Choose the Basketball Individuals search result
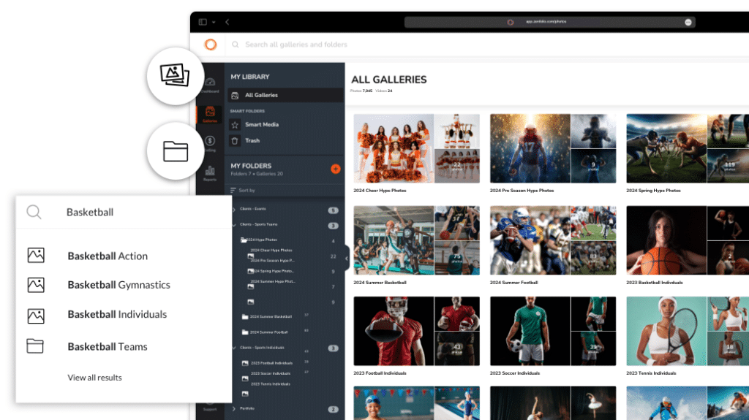This screenshot has width=749, height=420. [117, 315]
